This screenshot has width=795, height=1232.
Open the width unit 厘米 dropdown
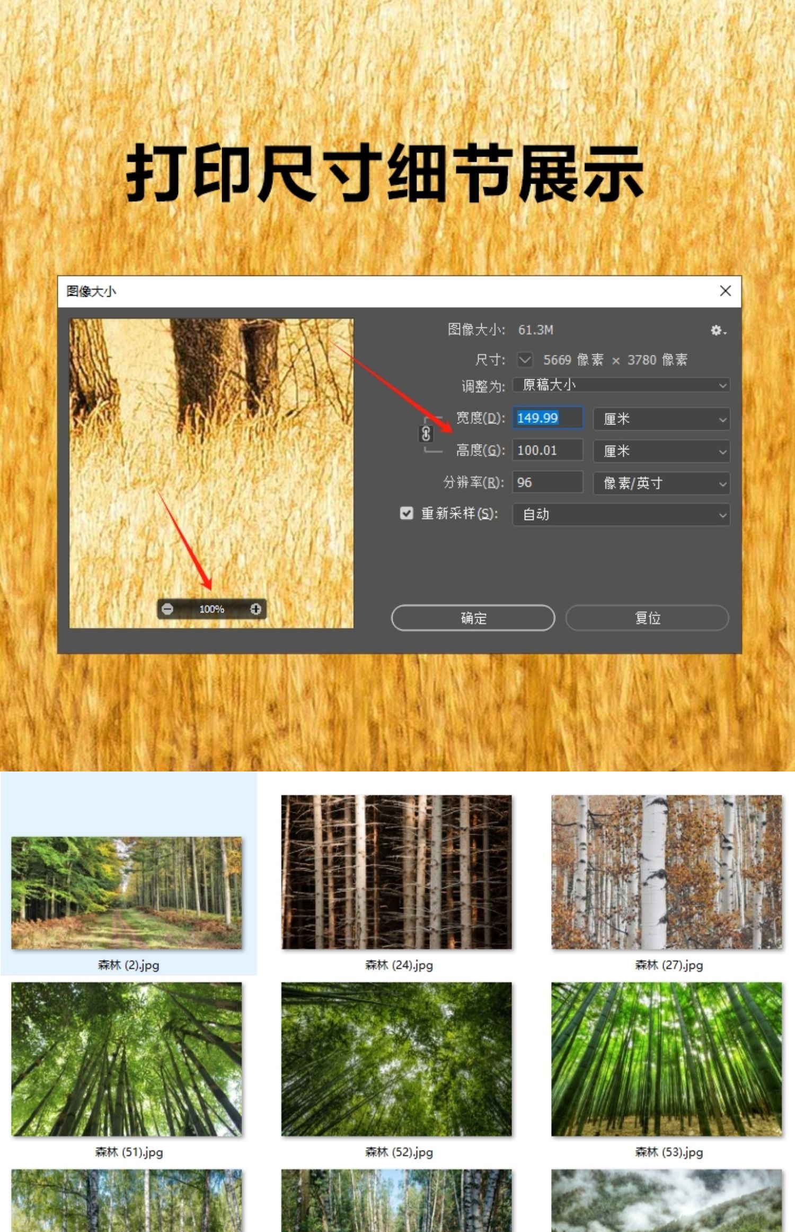(x=661, y=419)
